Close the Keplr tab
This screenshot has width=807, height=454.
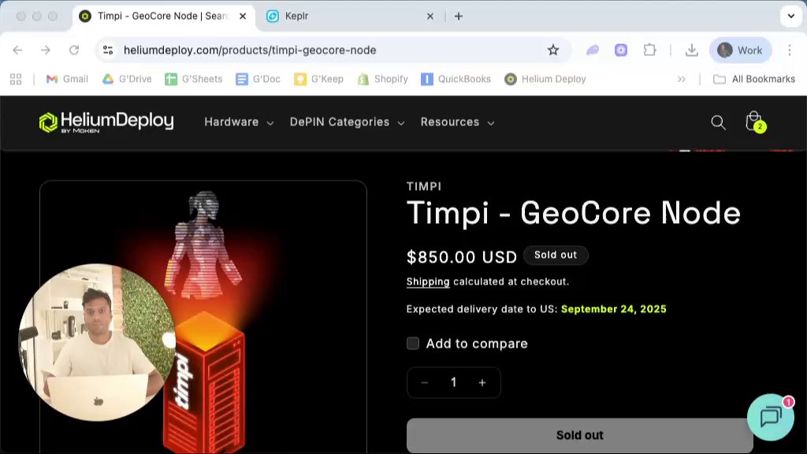point(430,16)
